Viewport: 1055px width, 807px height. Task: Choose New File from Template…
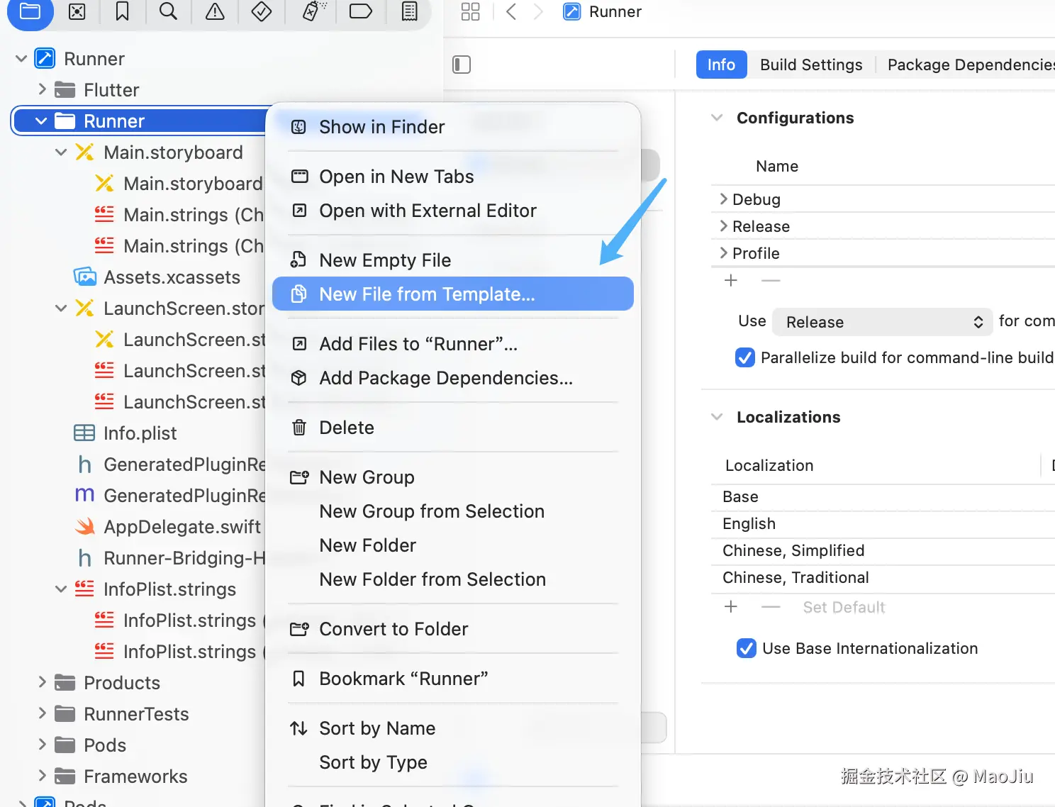[x=452, y=294]
